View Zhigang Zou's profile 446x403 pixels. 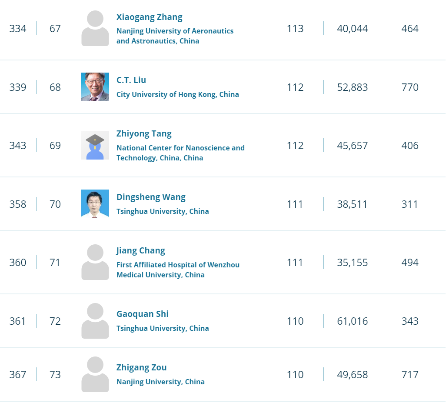(141, 367)
